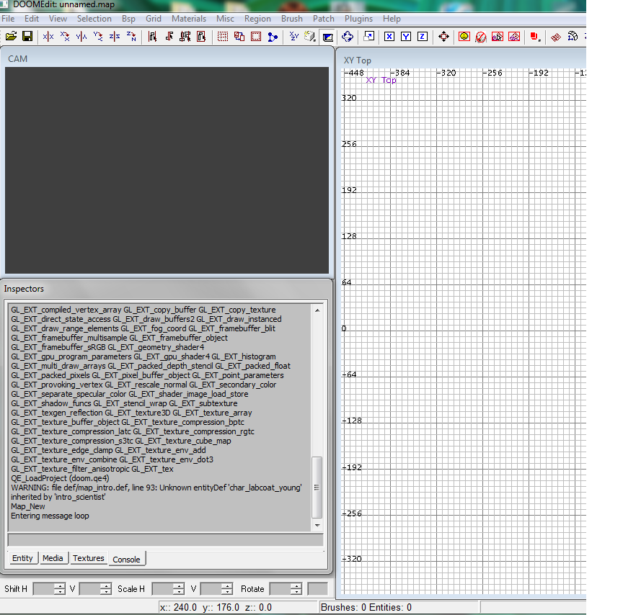Screen dimensions: 623x615
Task: Open the Bsp menu
Action: (128, 19)
